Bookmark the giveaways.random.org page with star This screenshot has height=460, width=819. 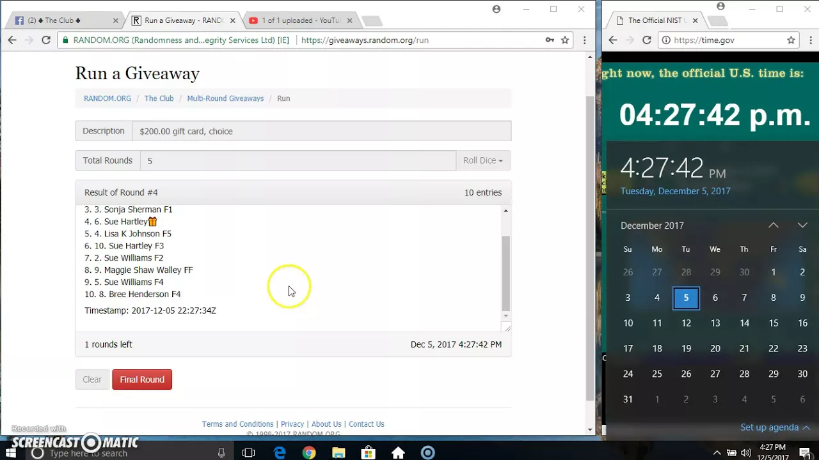click(565, 40)
